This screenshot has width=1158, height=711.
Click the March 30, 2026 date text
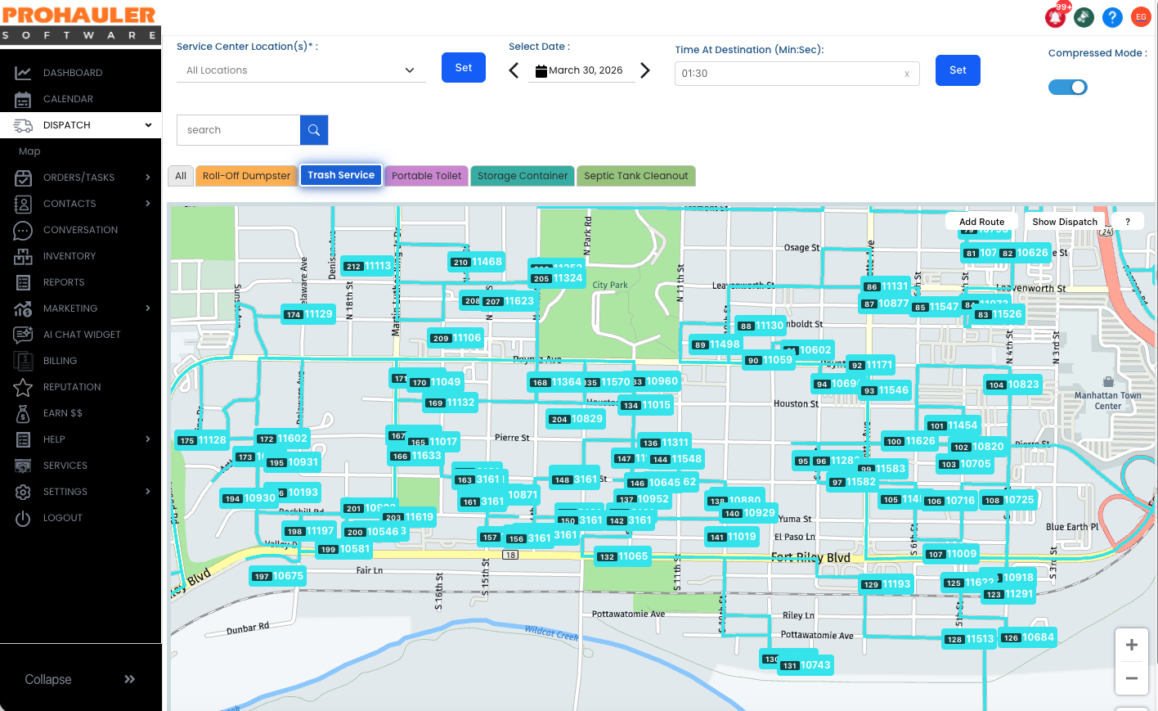point(586,70)
